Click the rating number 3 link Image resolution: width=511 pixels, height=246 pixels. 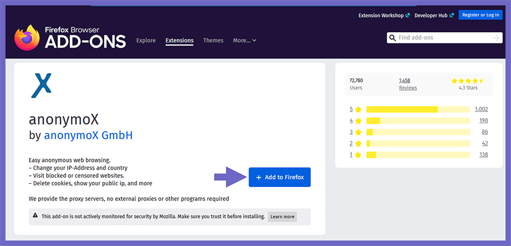pos(351,132)
